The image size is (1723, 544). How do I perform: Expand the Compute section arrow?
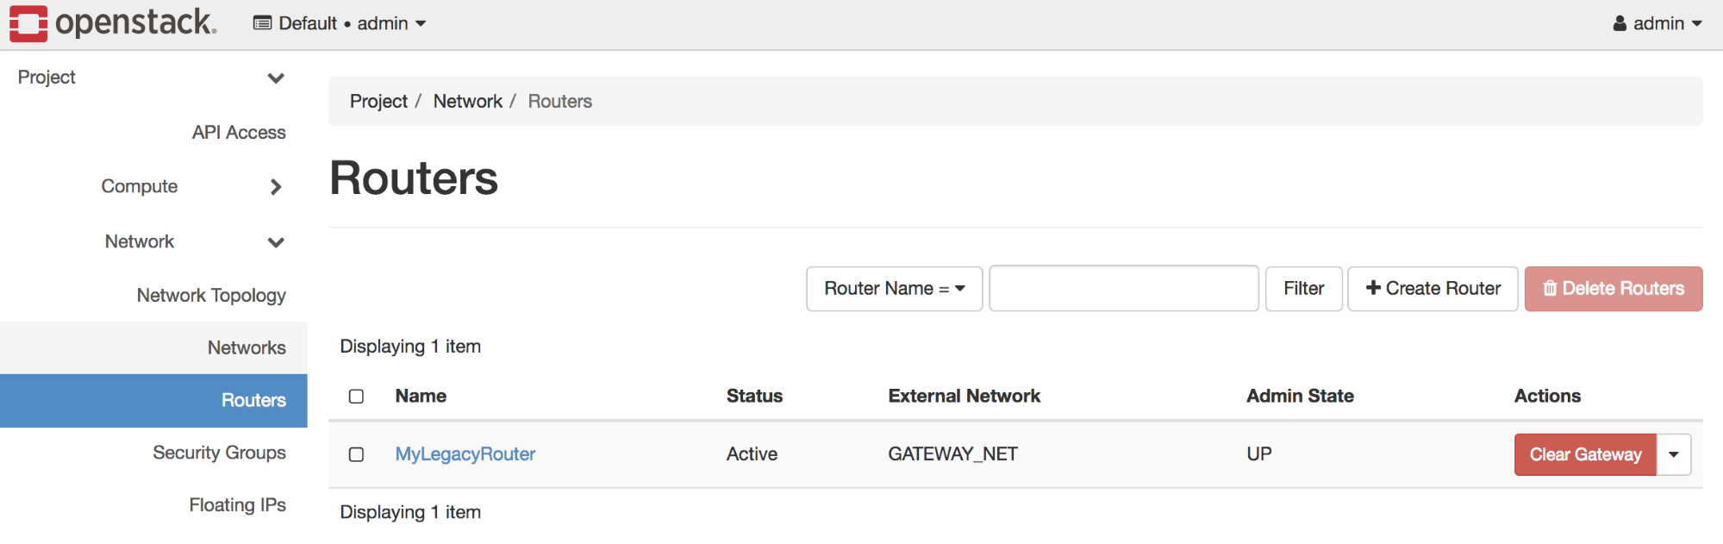click(276, 186)
